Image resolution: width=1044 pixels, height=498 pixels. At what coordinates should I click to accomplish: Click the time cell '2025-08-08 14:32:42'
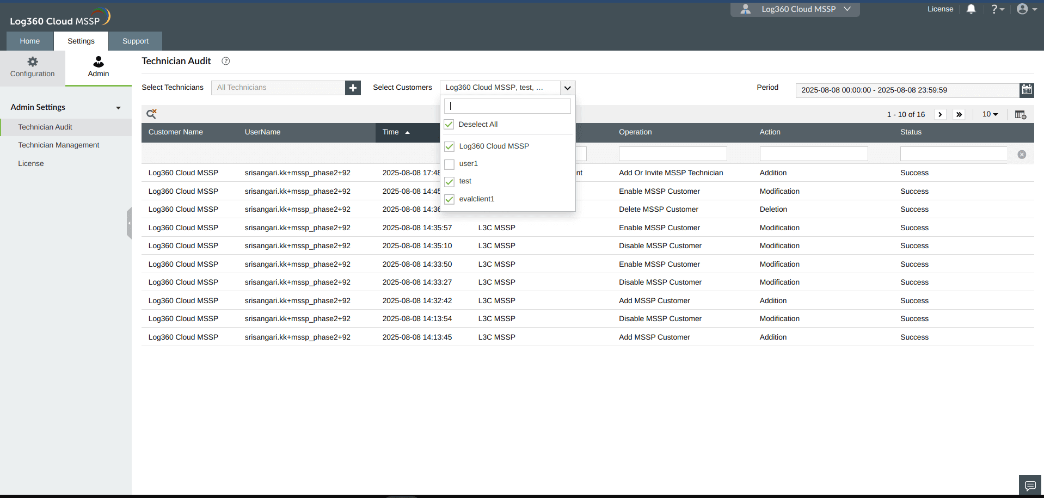(417, 301)
